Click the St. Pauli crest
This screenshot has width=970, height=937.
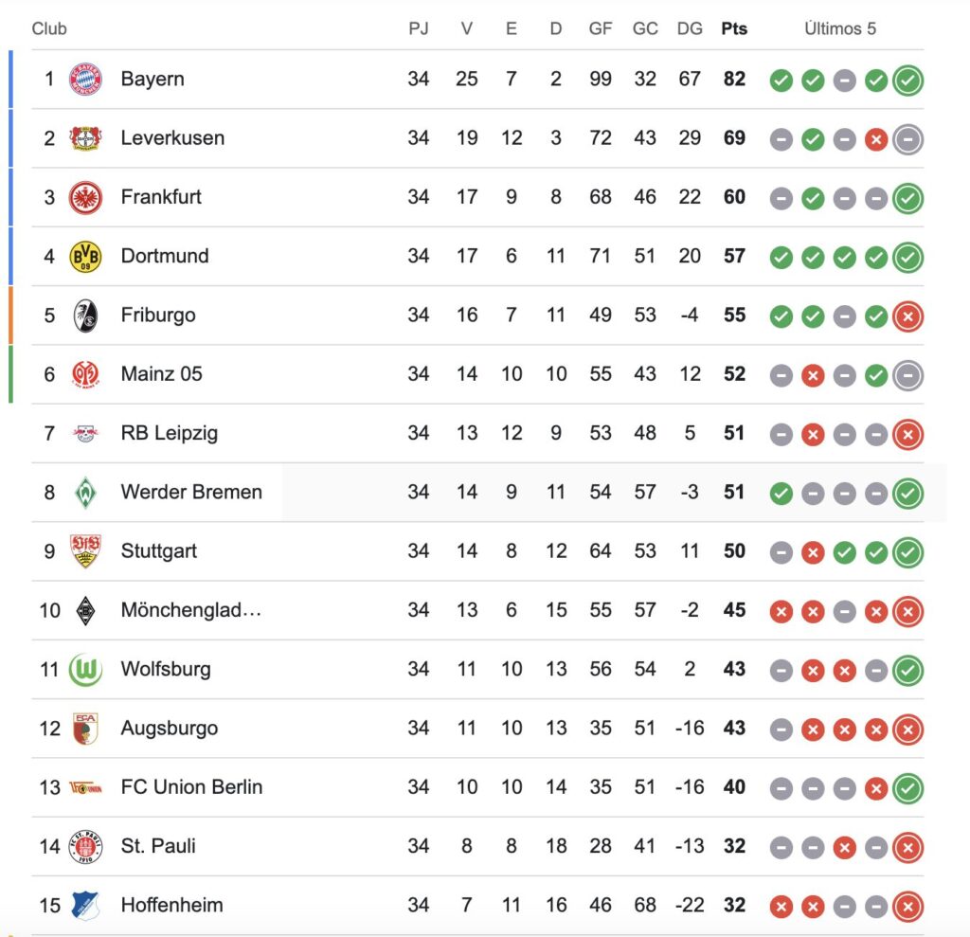point(85,847)
